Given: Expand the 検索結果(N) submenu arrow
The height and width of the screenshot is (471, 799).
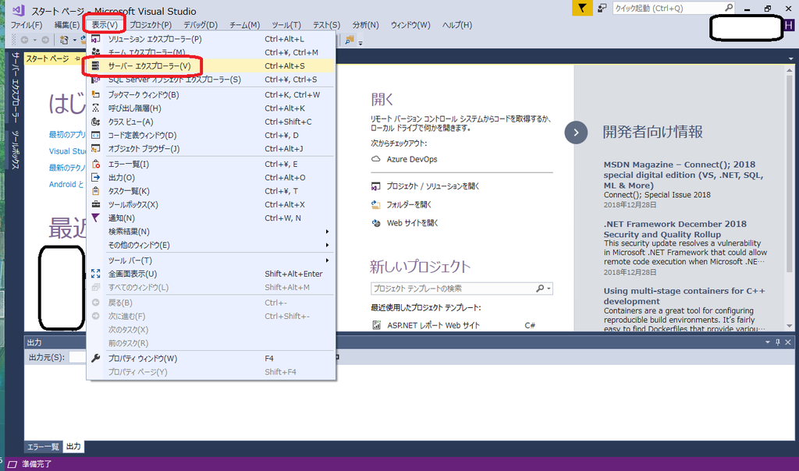Looking at the screenshot, I should (327, 232).
